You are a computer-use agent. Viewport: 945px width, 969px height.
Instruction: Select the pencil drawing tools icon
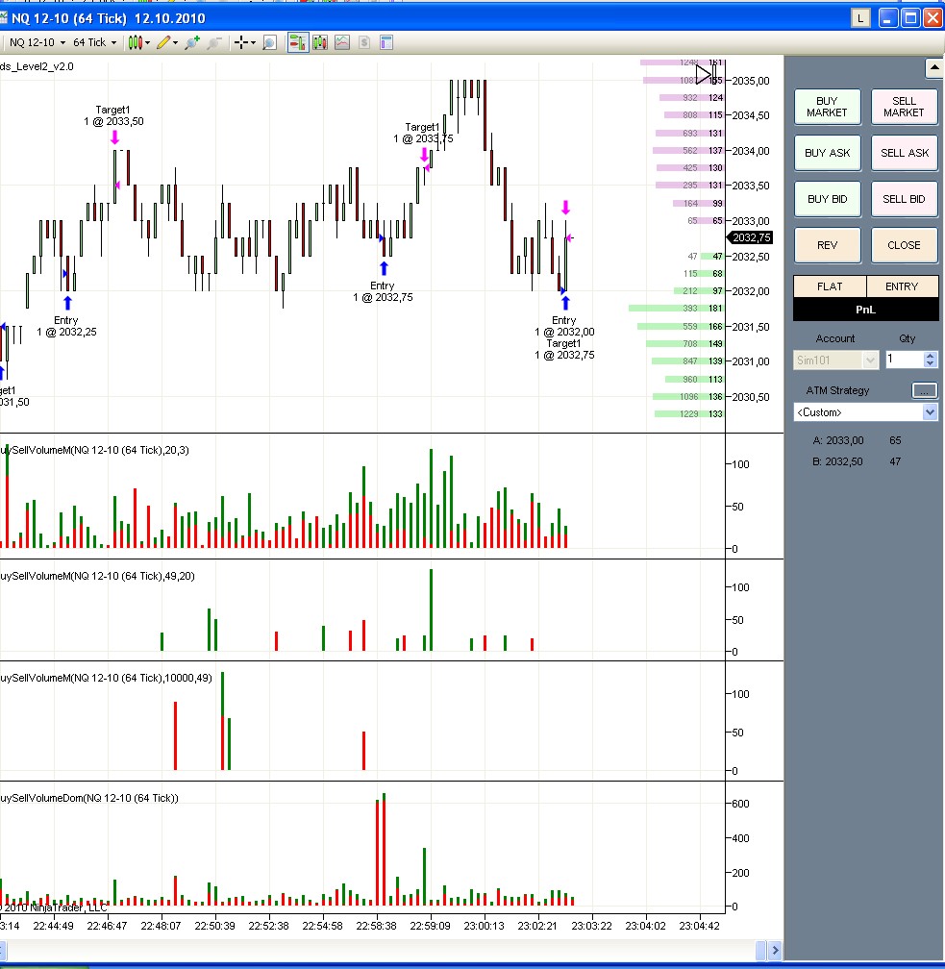[164, 42]
